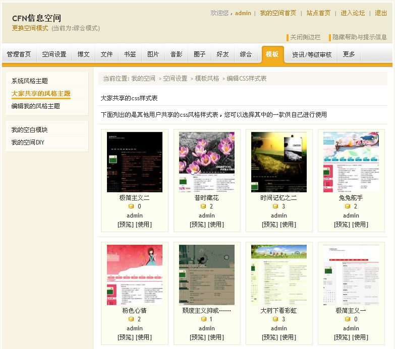The height and width of the screenshot is (349, 395).
Task: Click 退出 to log out
Action: point(381,13)
